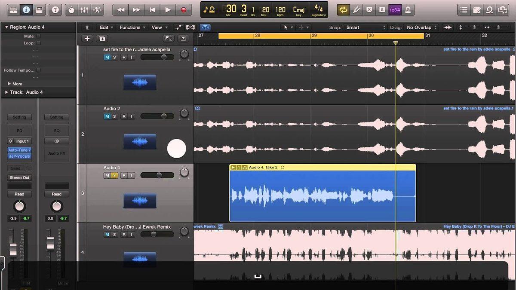Open the Library panel icon
The height and width of the screenshot is (290, 516).
pyautogui.click(x=13, y=9)
